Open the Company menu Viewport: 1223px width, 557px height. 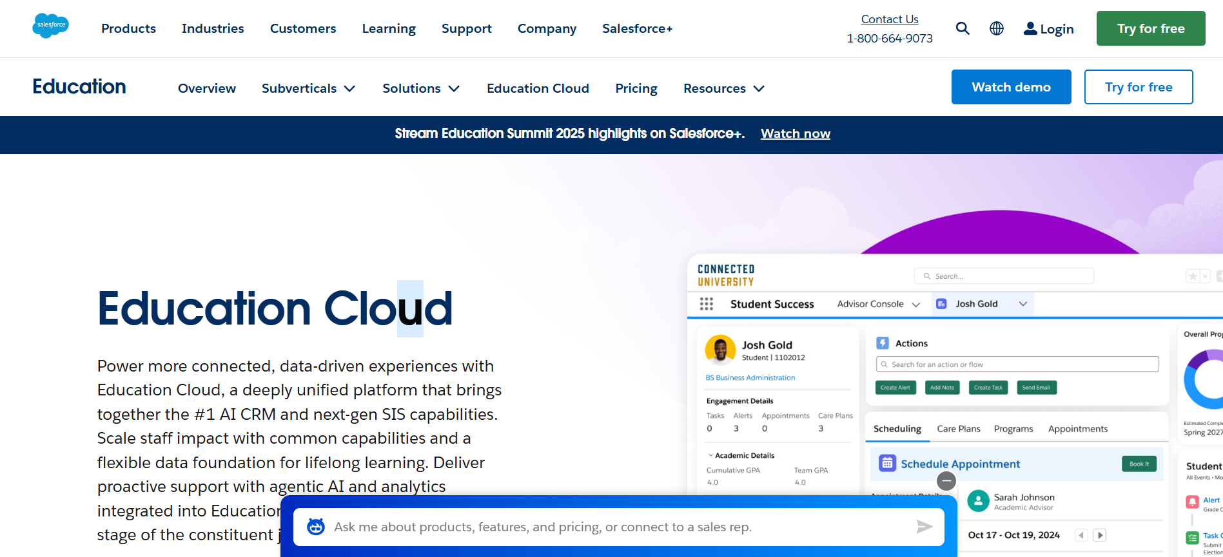click(547, 28)
